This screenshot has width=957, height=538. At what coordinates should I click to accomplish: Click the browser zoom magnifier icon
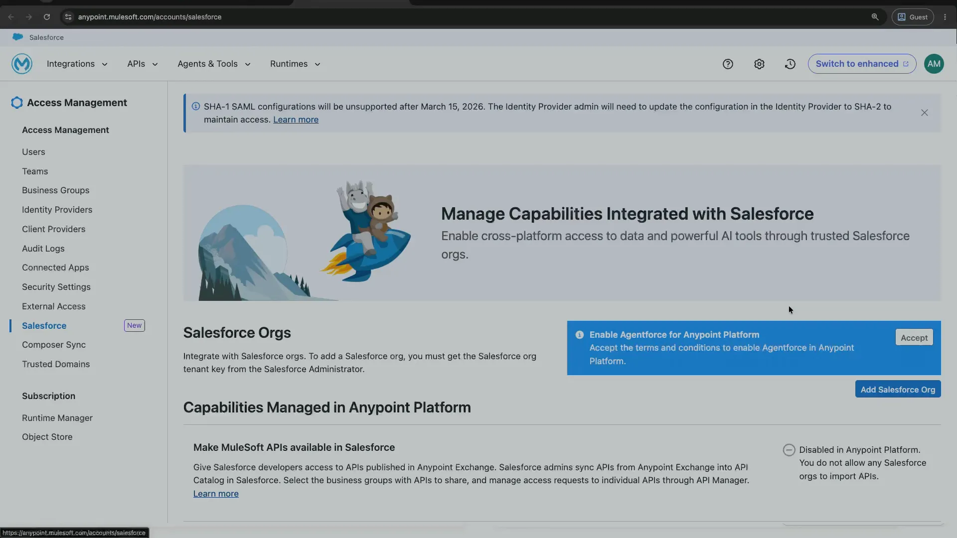875,17
